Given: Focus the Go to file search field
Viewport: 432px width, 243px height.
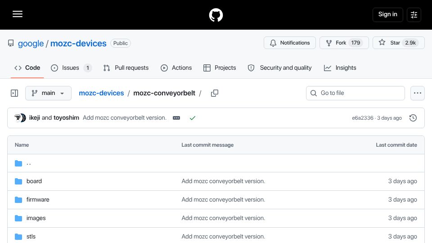Looking at the screenshot, I should pyautogui.click(x=355, y=93).
